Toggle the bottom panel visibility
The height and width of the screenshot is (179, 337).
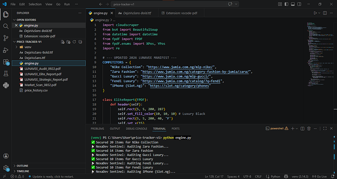(293, 4)
